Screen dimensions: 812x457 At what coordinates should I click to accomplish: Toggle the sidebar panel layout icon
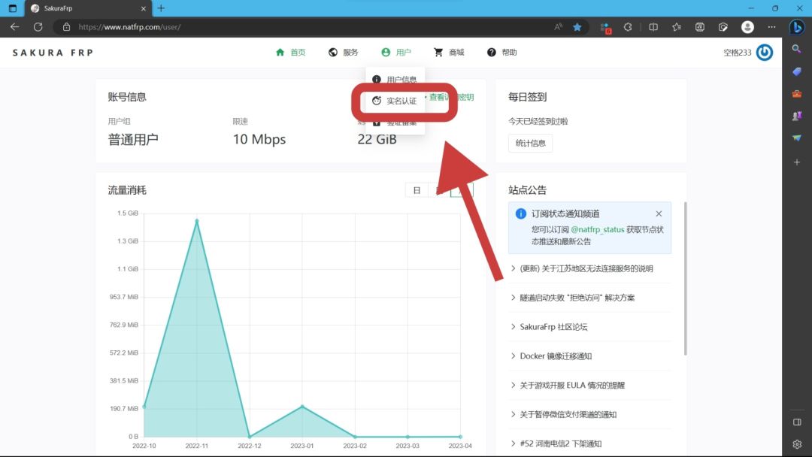(x=796, y=422)
